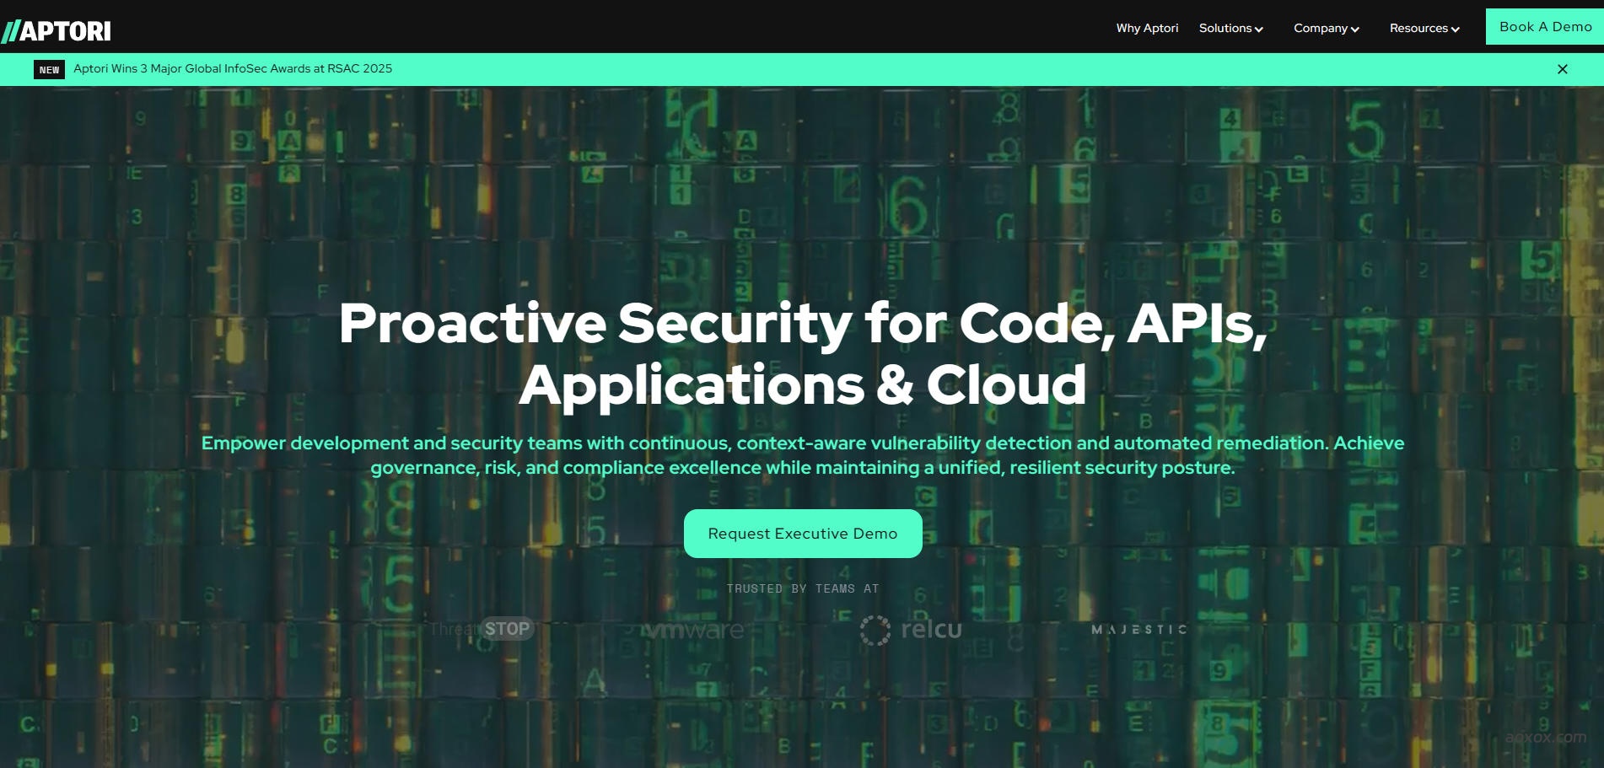Click the Aptori logo in the header
Screen dimensions: 1604x768
pyautogui.click(x=57, y=31)
